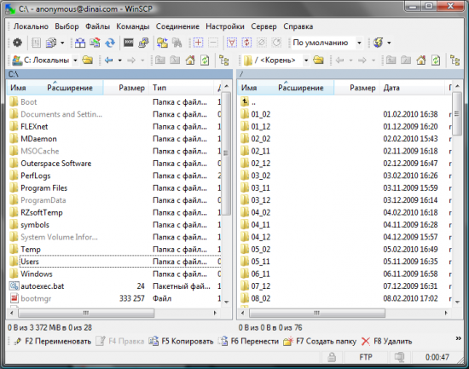This screenshot has width=469, height=369.
Task: Click the invert selection icon
Action: pos(246,43)
